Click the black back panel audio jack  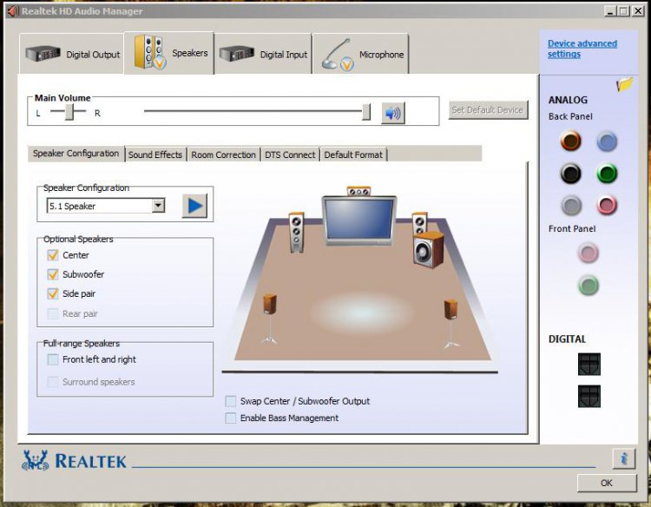[571, 174]
